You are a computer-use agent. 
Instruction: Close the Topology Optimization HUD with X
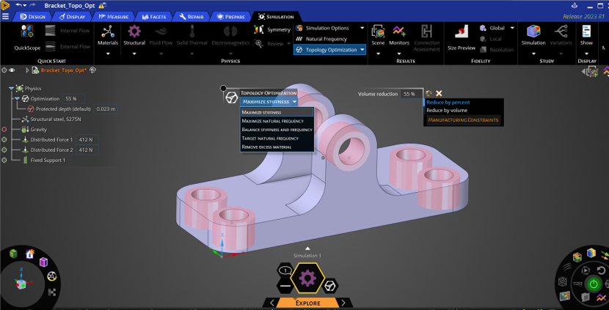439,94
